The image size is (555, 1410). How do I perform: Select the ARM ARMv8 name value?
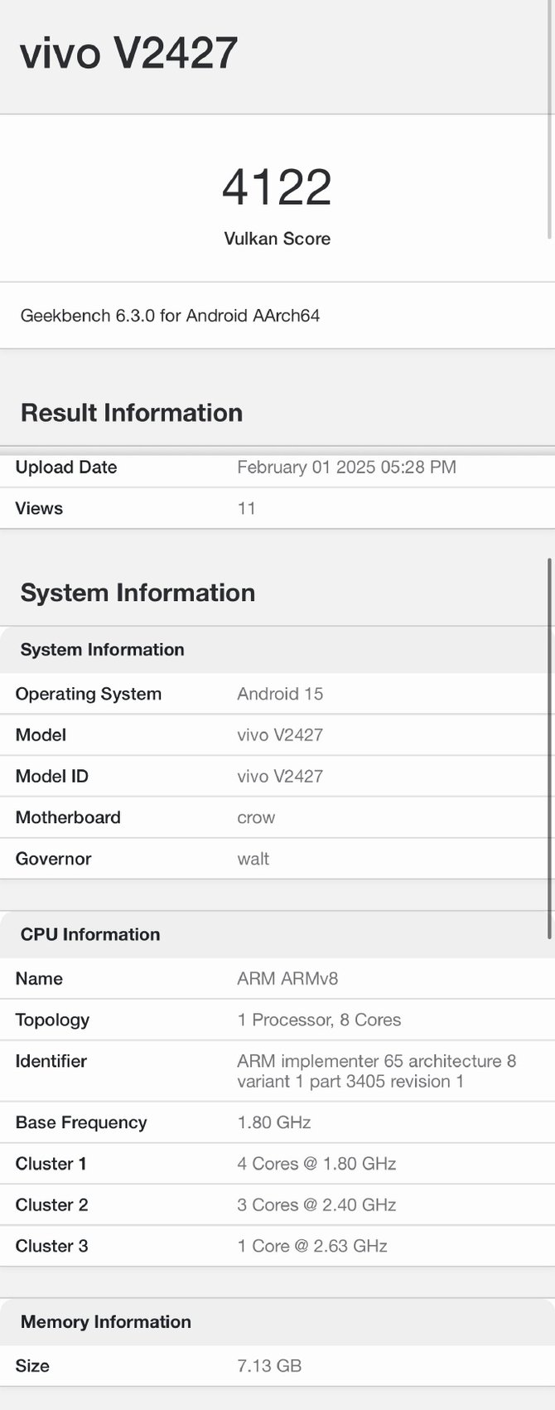287,978
